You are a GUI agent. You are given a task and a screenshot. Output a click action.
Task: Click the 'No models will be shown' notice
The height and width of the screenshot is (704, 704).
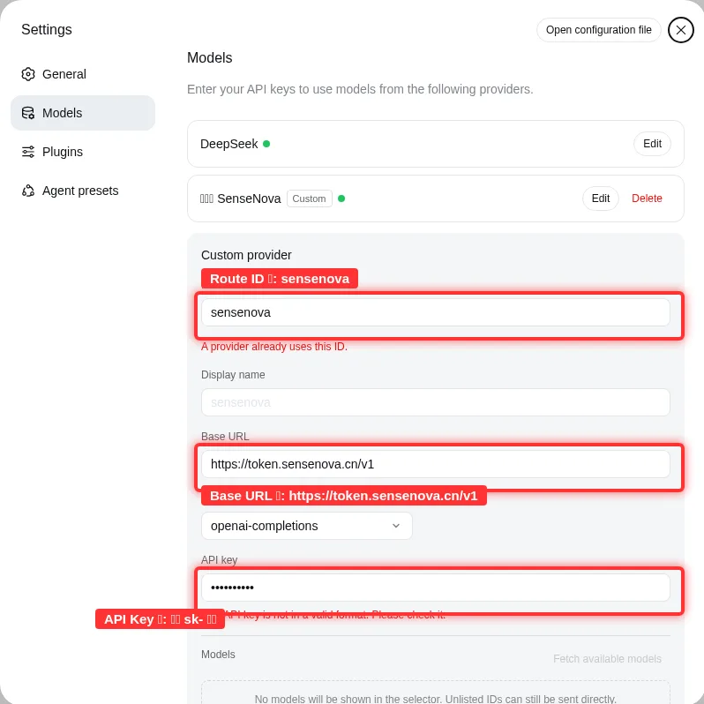coord(436,698)
